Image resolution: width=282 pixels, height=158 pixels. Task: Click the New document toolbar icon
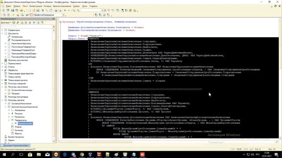coord(30,11)
